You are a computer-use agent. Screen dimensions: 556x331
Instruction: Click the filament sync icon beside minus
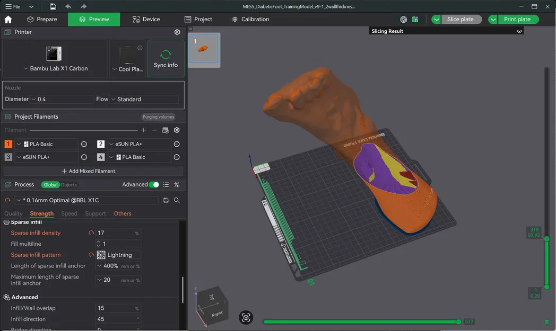coord(165,130)
